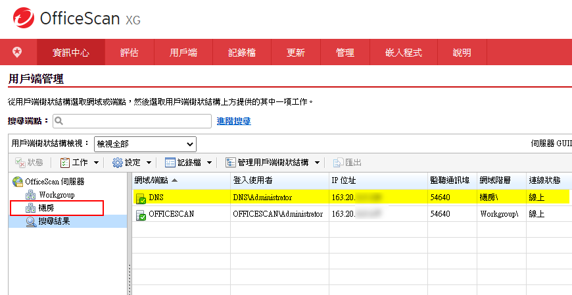The width and height of the screenshot is (572, 295).
Task: Open the 說明 help menu
Action: (x=462, y=52)
